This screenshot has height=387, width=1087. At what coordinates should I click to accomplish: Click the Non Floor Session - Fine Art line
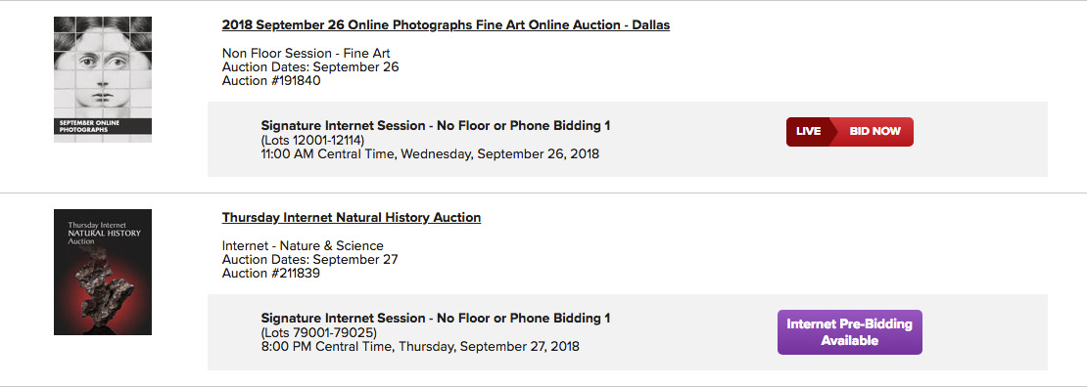point(306,54)
